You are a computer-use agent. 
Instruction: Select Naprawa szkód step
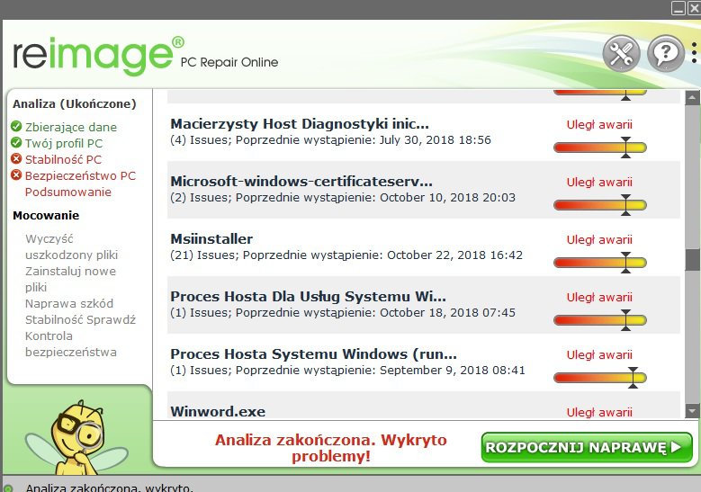point(69,303)
